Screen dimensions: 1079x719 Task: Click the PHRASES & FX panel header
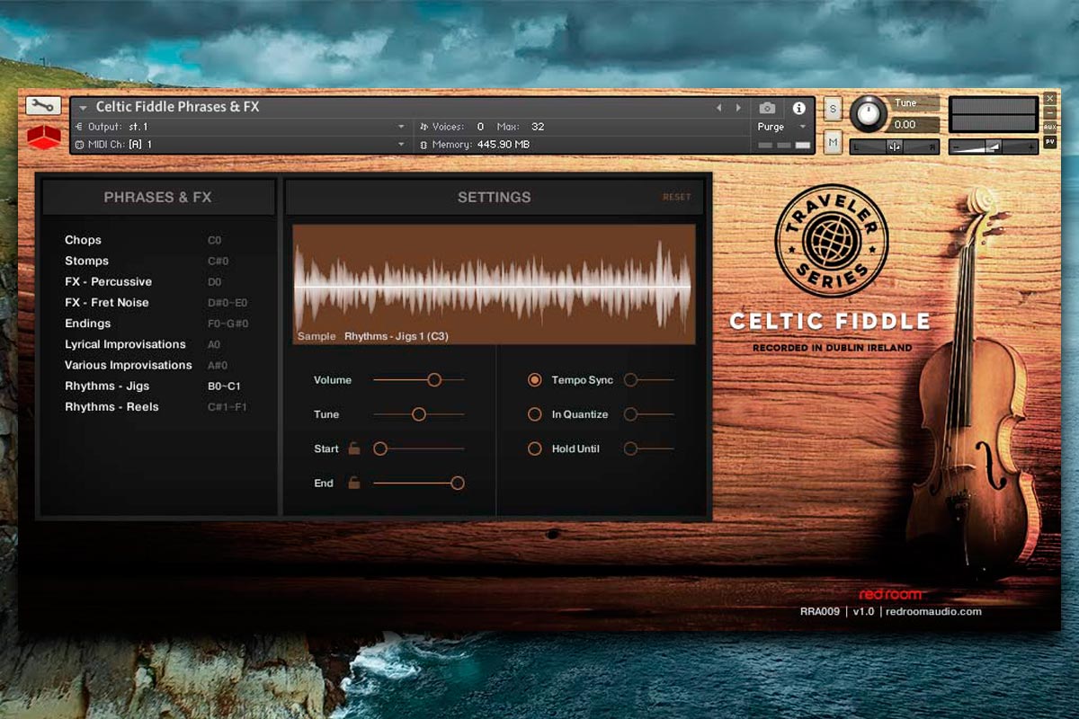pyautogui.click(x=158, y=197)
